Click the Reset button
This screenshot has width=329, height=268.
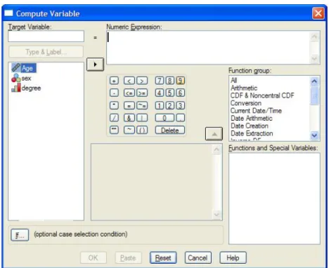point(163,257)
